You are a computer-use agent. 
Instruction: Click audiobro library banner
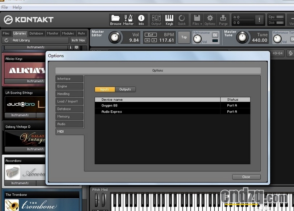(x=25, y=104)
